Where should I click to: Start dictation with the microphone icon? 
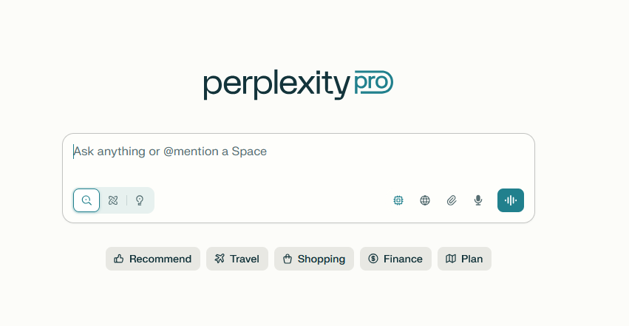(x=478, y=200)
